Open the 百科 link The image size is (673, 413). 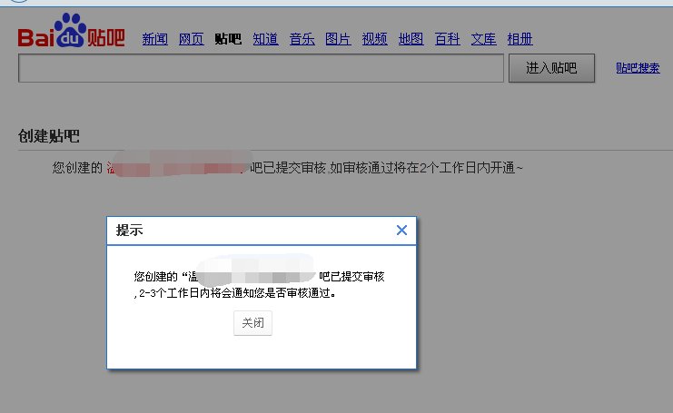point(447,39)
